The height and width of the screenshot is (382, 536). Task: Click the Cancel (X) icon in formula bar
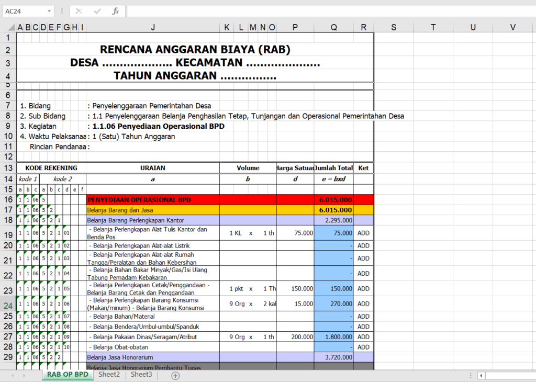point(79,10)
